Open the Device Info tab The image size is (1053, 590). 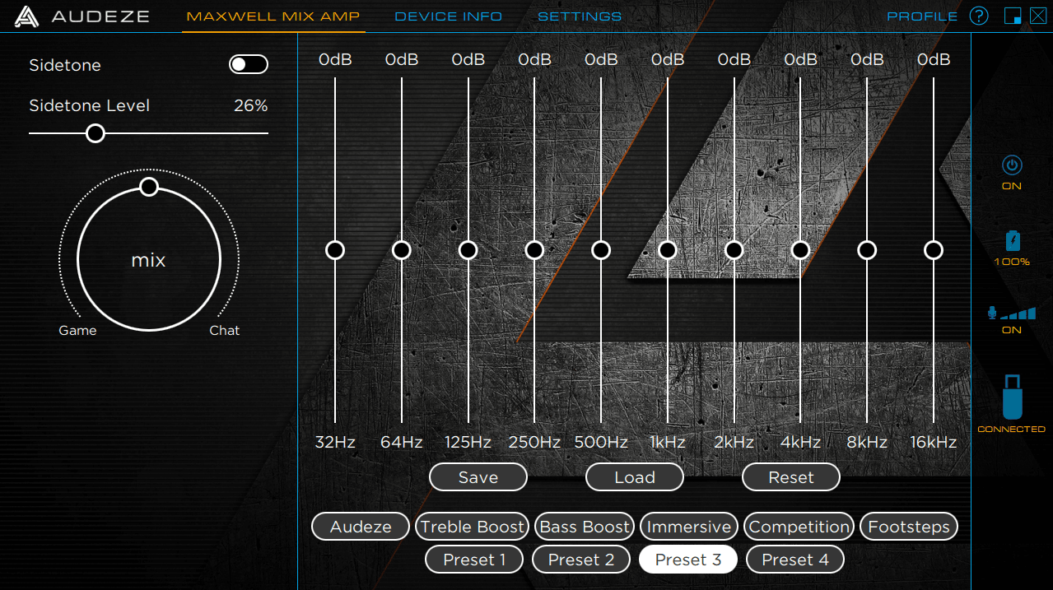pos(448,16)
